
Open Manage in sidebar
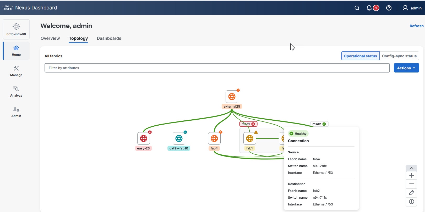(16, 71)
